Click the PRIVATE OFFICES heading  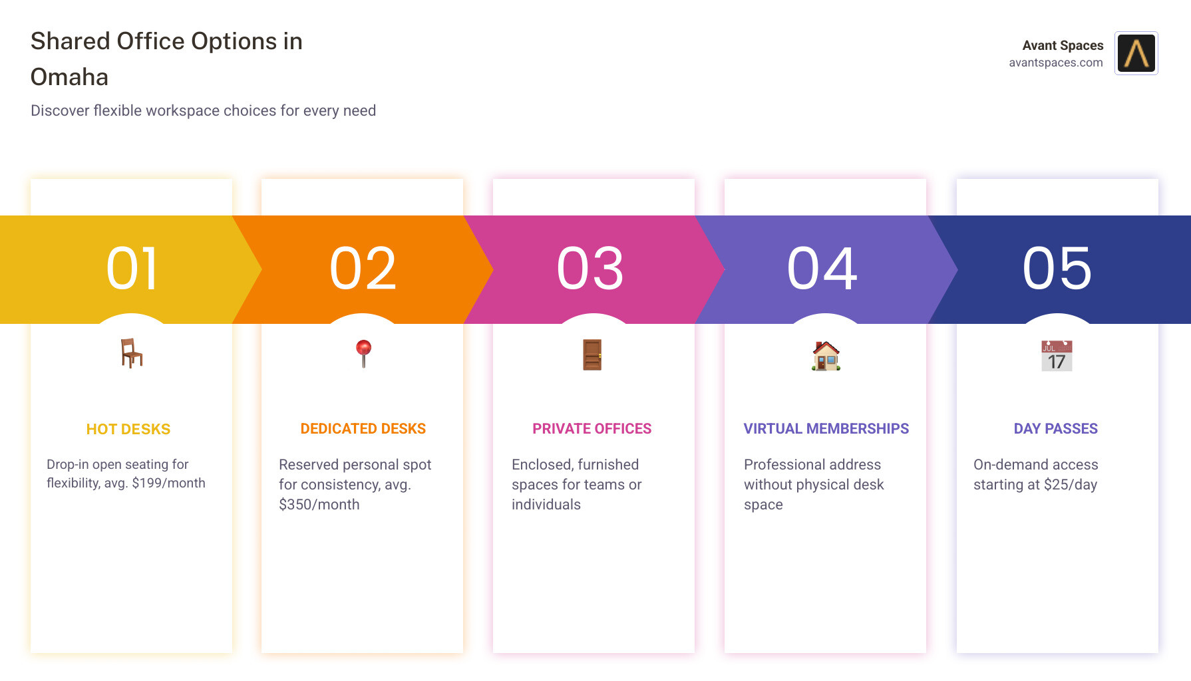tap(592, 429)
